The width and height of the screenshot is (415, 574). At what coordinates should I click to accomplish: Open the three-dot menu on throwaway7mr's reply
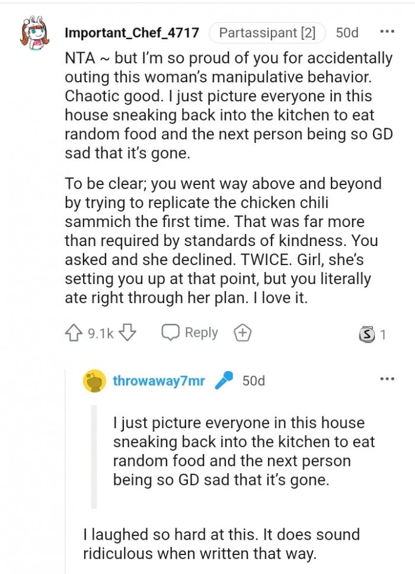point(388,378)
